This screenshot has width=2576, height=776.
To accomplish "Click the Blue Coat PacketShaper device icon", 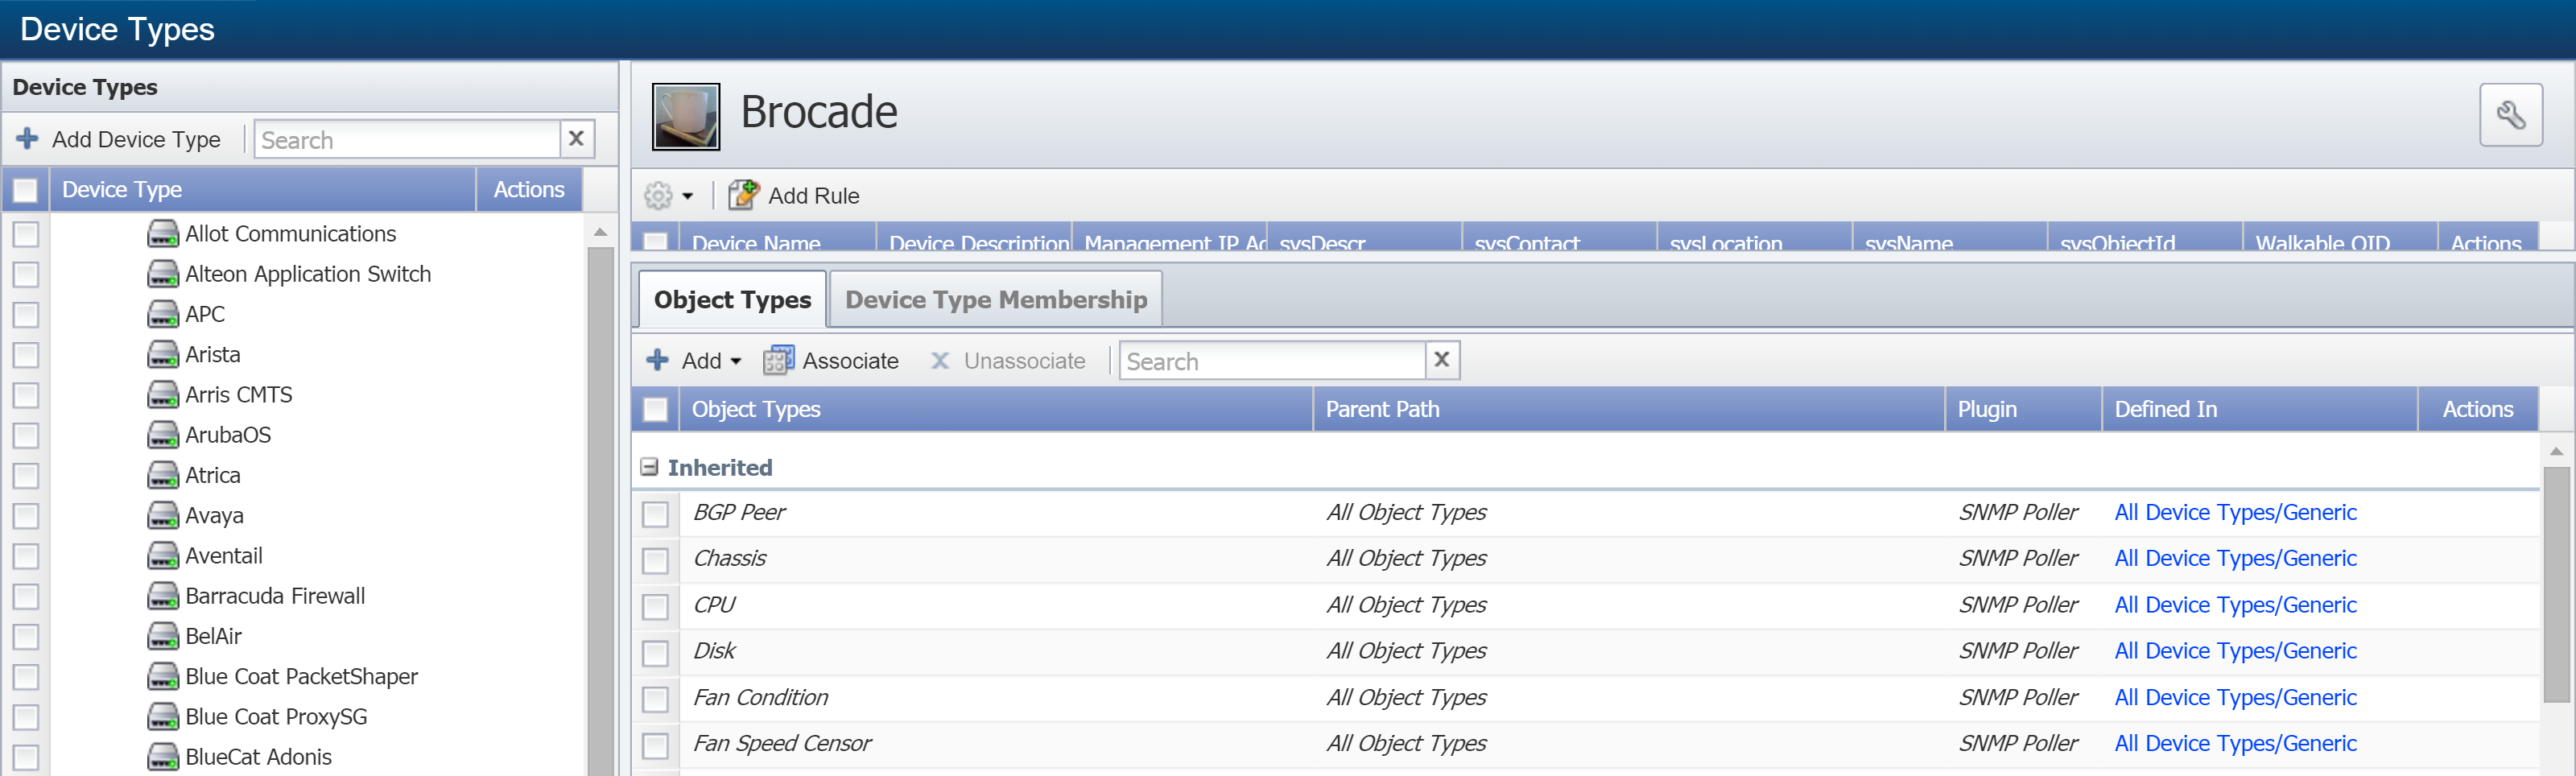I will 163,677.
